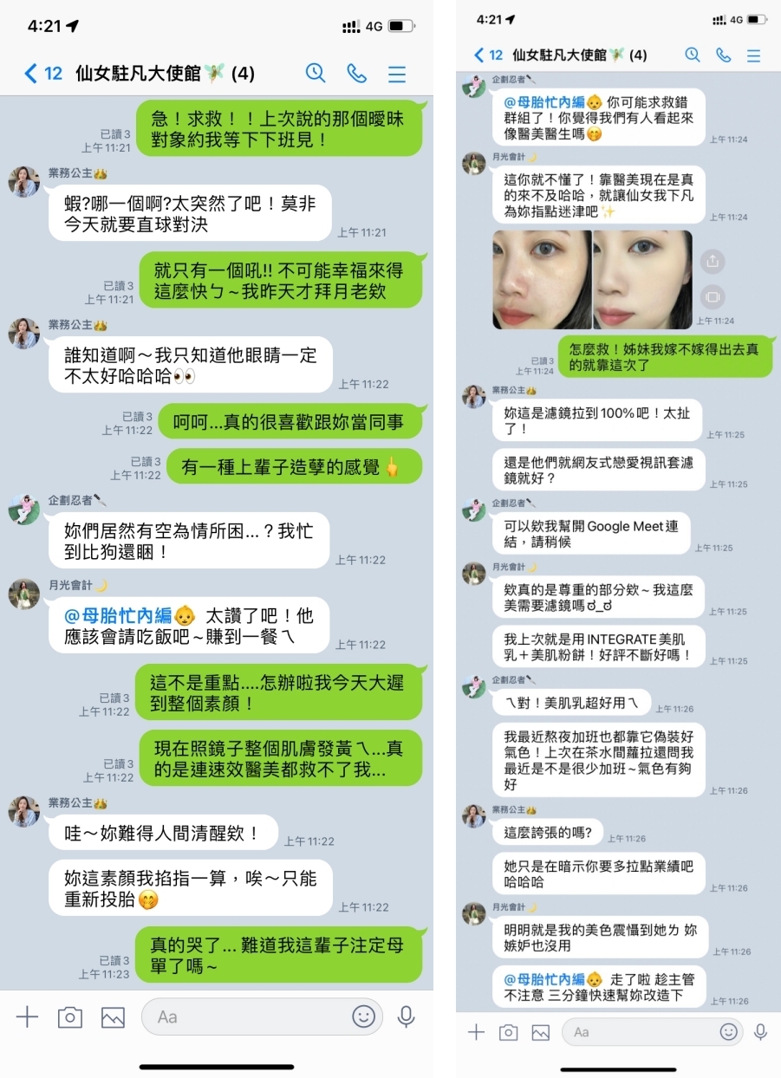Open the menu icon in right chat header

(x=753, y=55)
